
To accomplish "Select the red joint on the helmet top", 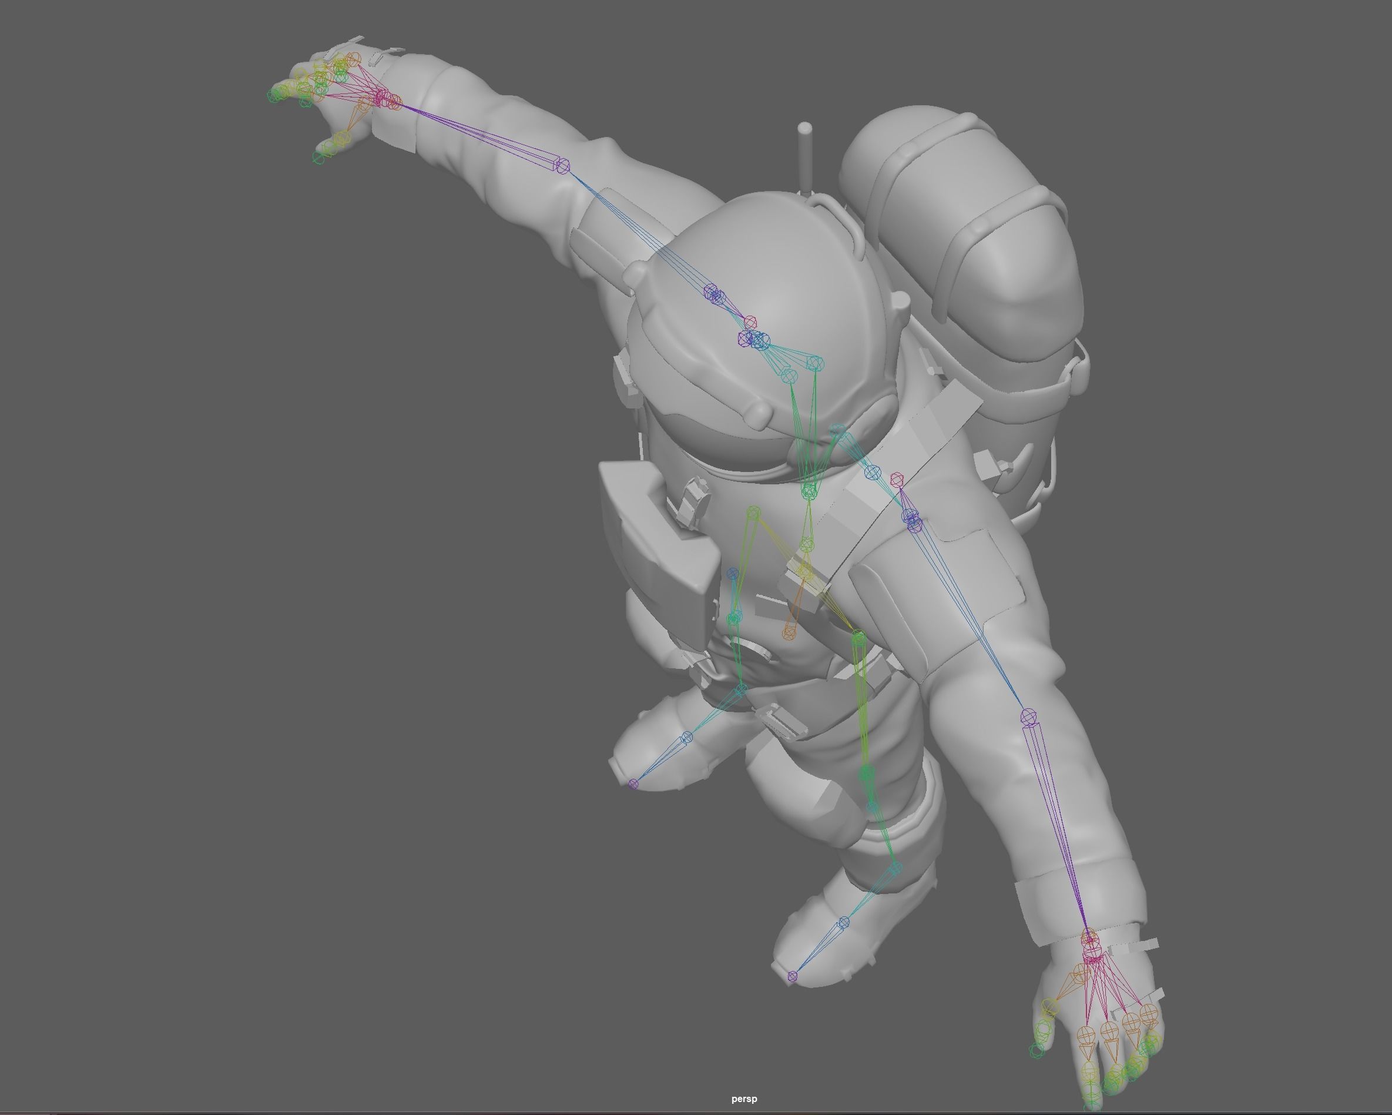I will point(750,322).
